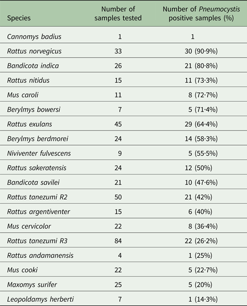Click the Species column header
The height and width of the screenshot is (306, 247).
(x=19, y=18)
